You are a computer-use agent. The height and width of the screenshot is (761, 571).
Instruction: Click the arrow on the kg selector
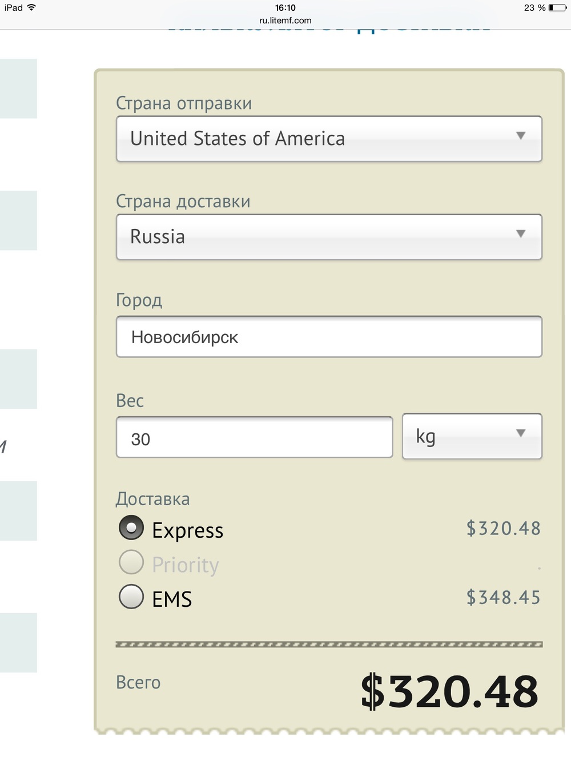[521, 433]
